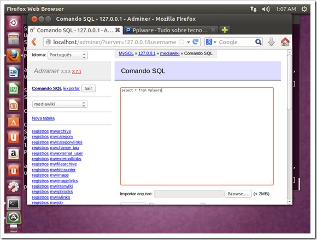
Task: Click the Nova tabela link
Action: pos(43,118)
